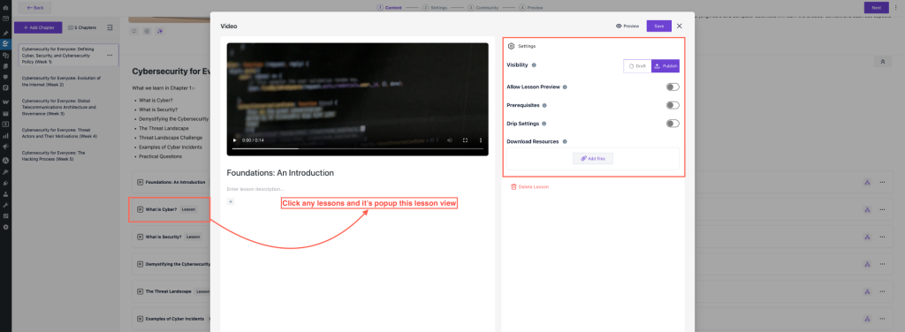Image resolution: width=905 pixels, height=332 pixels.
Task: Collapse the sidebar using the icon beside '5 Chapters'
Action: pos(110,27)
